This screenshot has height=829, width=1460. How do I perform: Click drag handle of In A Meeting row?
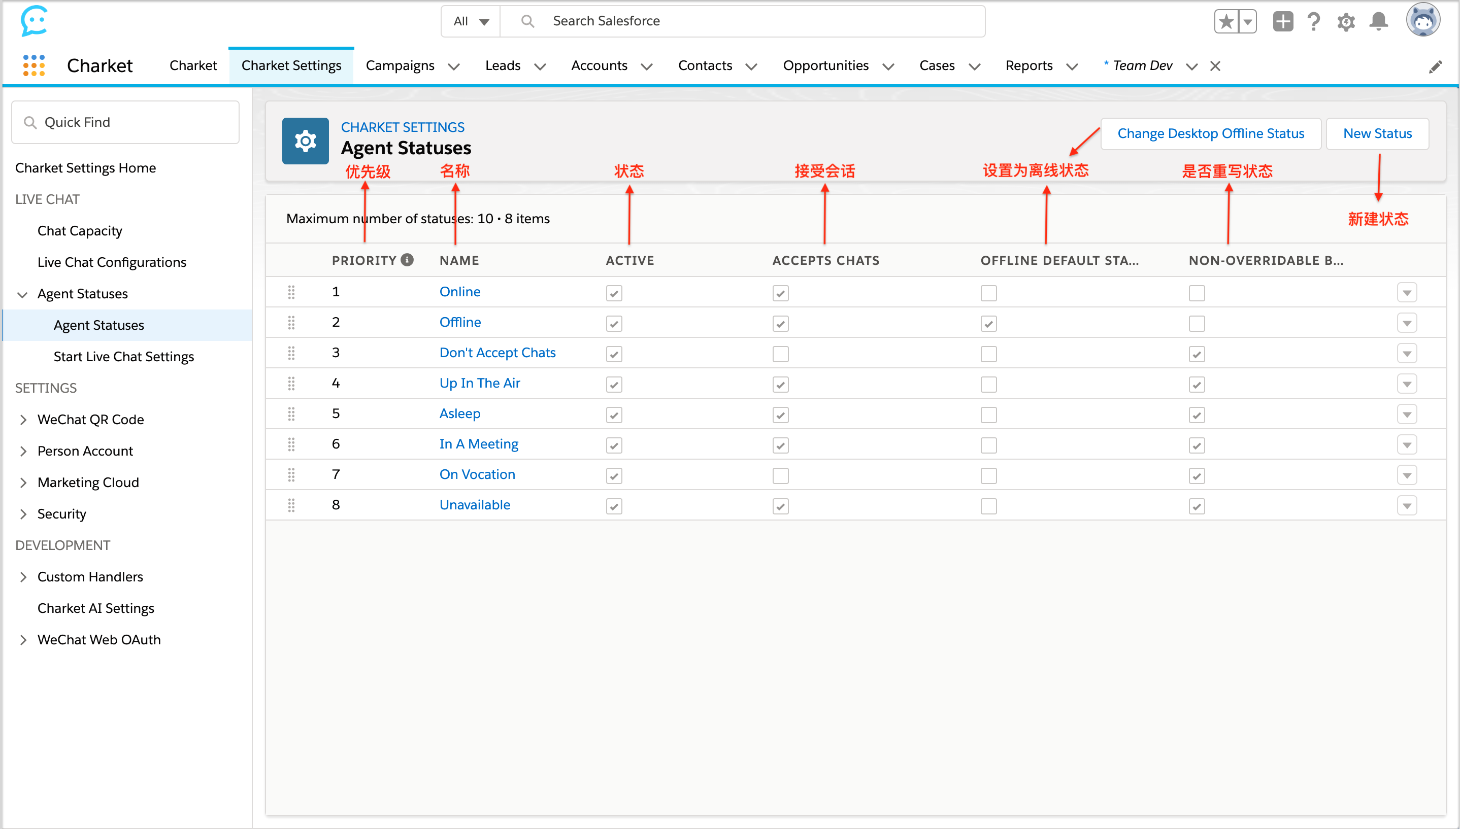pos(291,444)
